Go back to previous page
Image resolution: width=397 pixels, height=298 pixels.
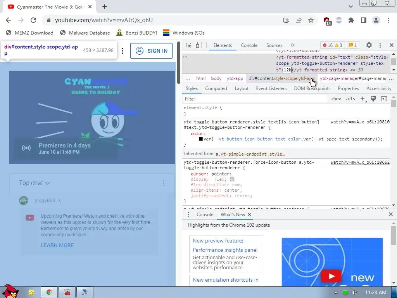tap(9, 20)
